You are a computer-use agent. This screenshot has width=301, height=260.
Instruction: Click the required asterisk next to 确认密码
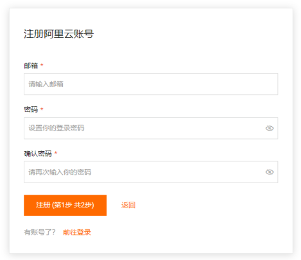point(56,153)
